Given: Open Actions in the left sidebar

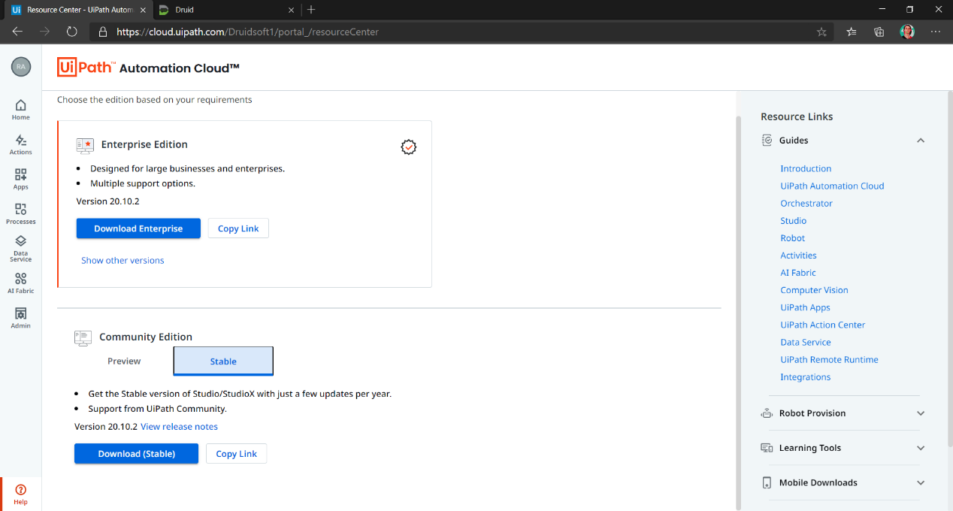Looking at the screenshot, I should (x=20, y=144).
